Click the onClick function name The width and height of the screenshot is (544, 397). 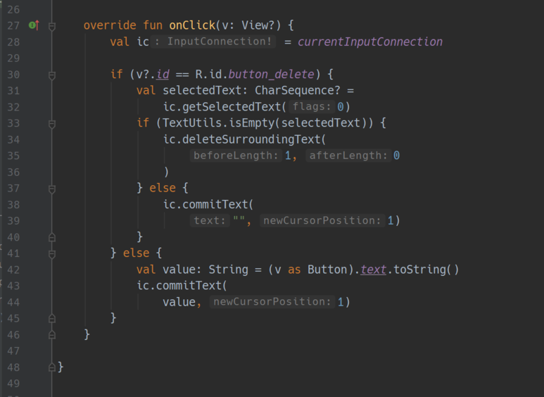coord(192,25)
